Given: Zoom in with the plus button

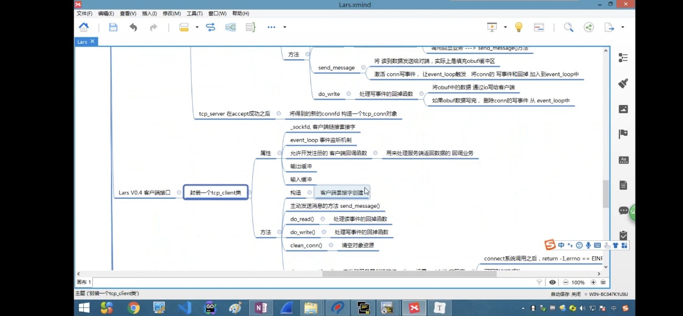Looking at the screenshot, I should 593,282.
